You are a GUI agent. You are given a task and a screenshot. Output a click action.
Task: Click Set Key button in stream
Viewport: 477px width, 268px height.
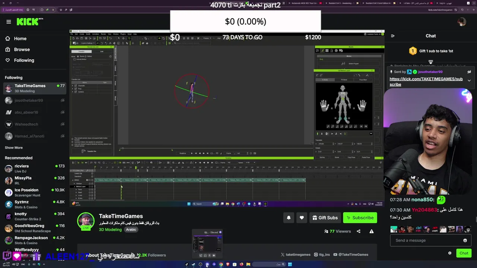click(322, 157)
